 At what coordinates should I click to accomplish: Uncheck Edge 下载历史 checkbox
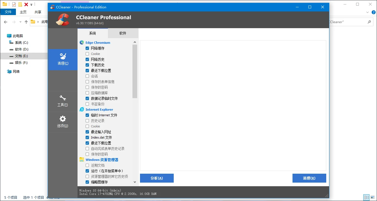tap(87, 65)
